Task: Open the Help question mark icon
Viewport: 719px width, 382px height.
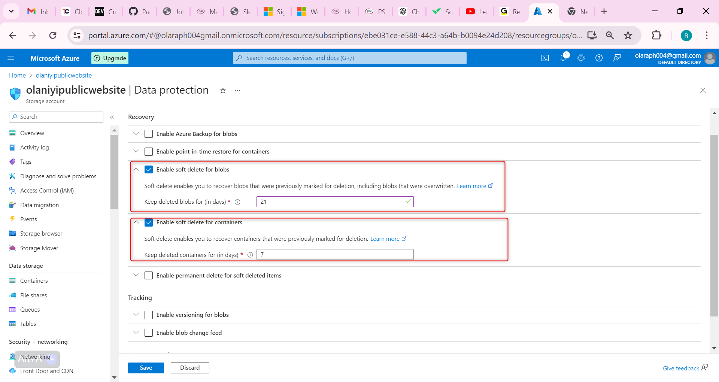Action: pyautogui.click(x=599, y=58)
